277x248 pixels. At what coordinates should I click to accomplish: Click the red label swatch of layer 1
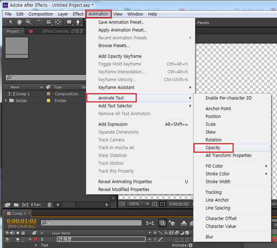click(x=35, y=239)
